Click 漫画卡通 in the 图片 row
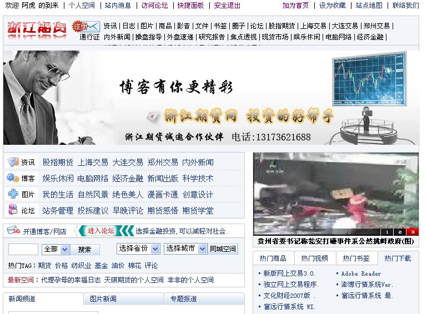 [163, 195]
